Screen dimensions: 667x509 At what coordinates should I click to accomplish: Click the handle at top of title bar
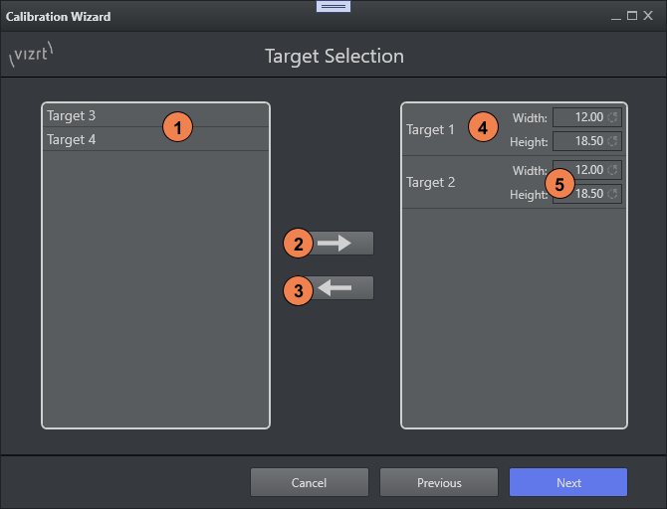333,6
